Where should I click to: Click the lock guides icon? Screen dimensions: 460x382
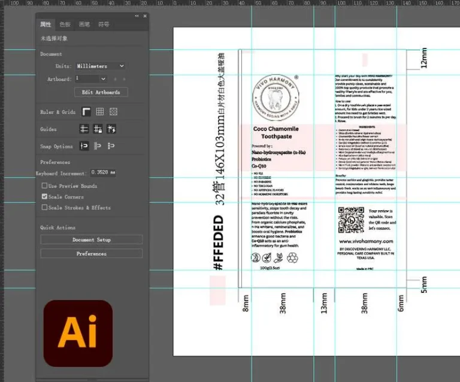pos(98,129)
